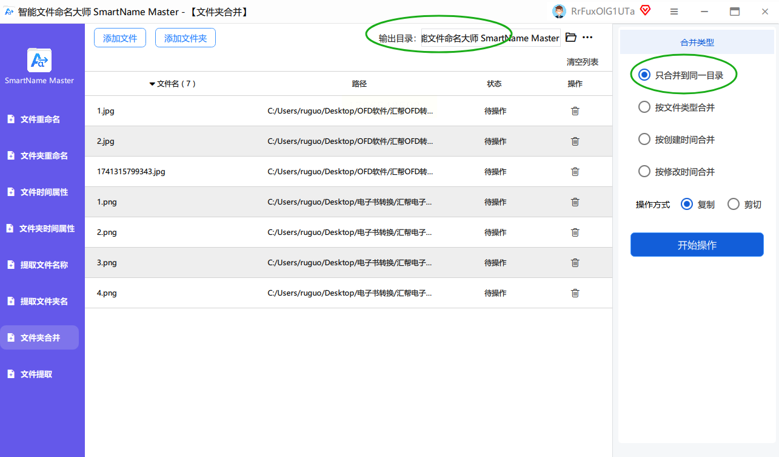The image size is (779, 457).
Task: Click the 输出目录 path input field
Action: tap(491, 38)
